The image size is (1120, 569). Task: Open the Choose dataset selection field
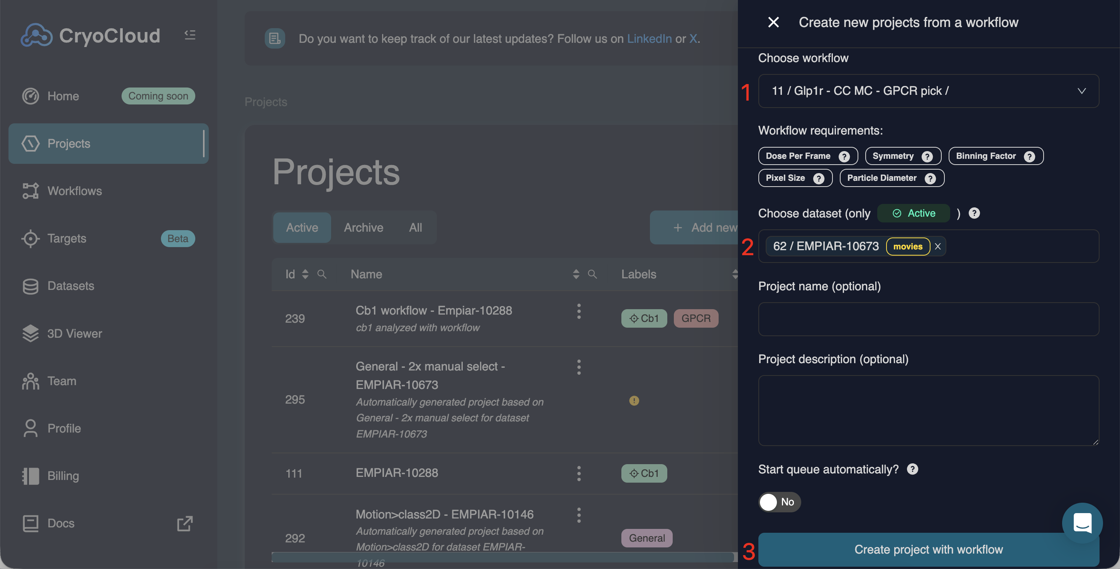tap(1022, 246)
